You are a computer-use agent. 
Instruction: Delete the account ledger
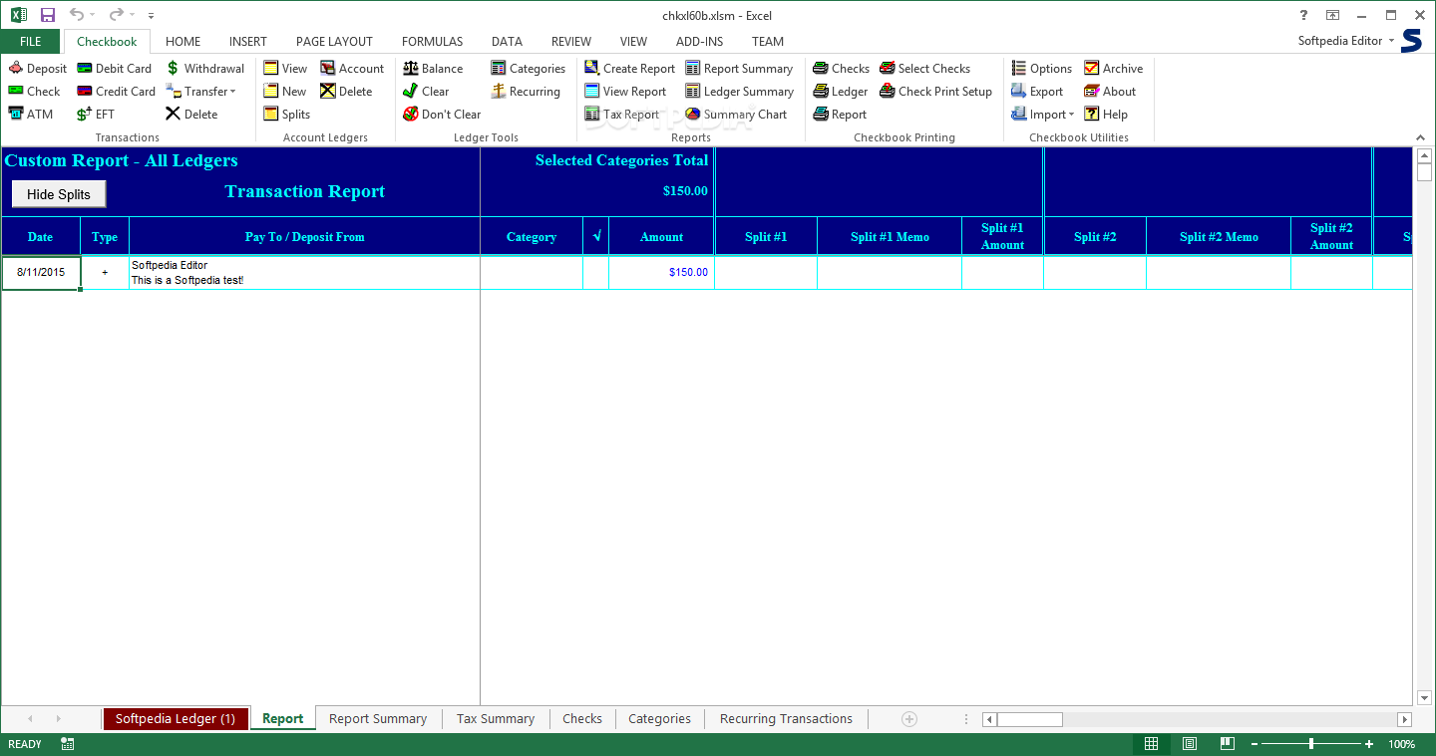(x=346, y=92)
